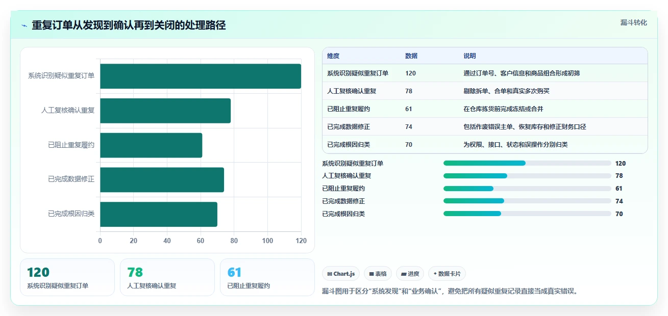Click the 系统识别疑似重复订单 progress bar
Viewport: 668px width, 316px height.
527,163
